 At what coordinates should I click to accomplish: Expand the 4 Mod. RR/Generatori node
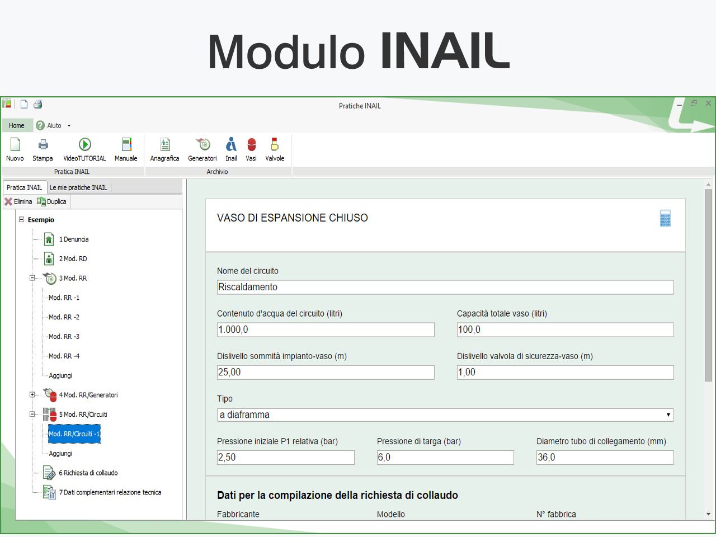(32, 395)
